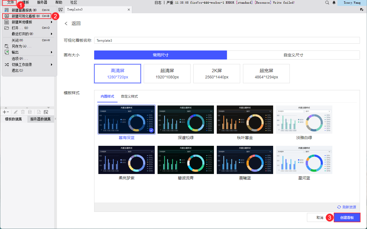The height and width of the screenshot is (229, 367).
Task: Click the preview dataset icon
Action: click(x=39, y=112)
